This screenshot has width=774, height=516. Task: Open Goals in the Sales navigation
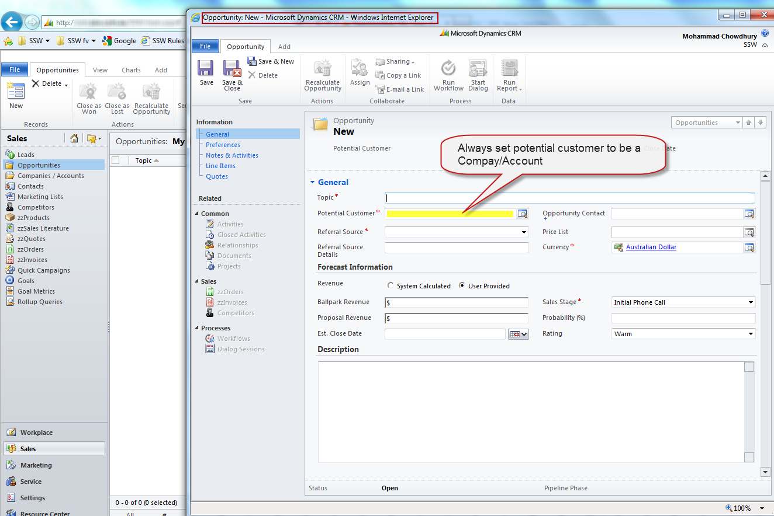(26, 281)
